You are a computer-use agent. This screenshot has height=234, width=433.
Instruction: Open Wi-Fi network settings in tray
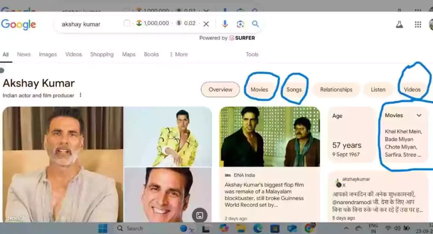point(388,228)
